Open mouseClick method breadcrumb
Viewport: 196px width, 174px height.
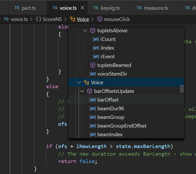(117, 19)
